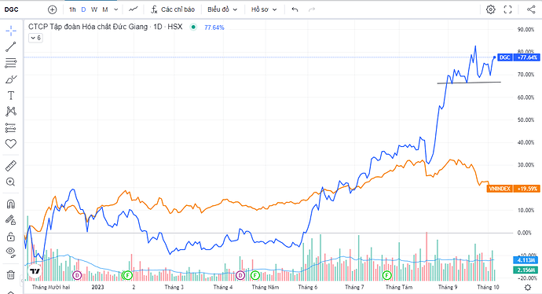The image size is (542, 294).
Task: Select the ruler measure tool
Action: tap(11, 166)
